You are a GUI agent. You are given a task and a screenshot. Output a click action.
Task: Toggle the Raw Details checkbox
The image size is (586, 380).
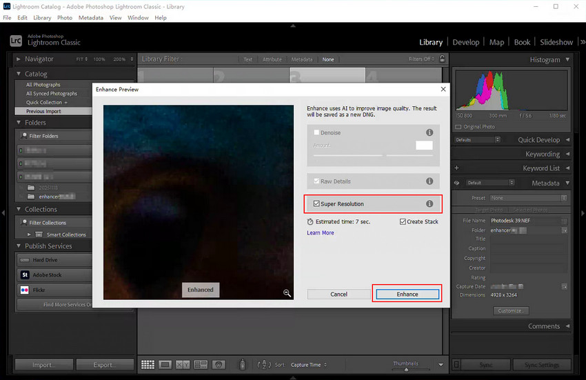(x=316, y=181)
